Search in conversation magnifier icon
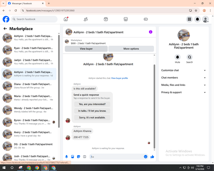 click(190, 57)
